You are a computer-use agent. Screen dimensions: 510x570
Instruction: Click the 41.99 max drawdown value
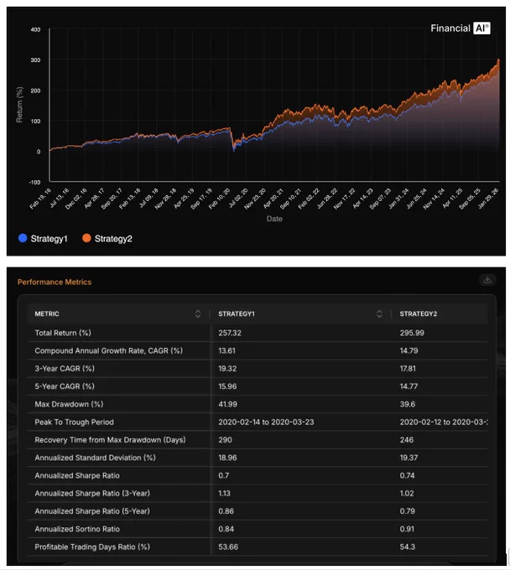227,404
